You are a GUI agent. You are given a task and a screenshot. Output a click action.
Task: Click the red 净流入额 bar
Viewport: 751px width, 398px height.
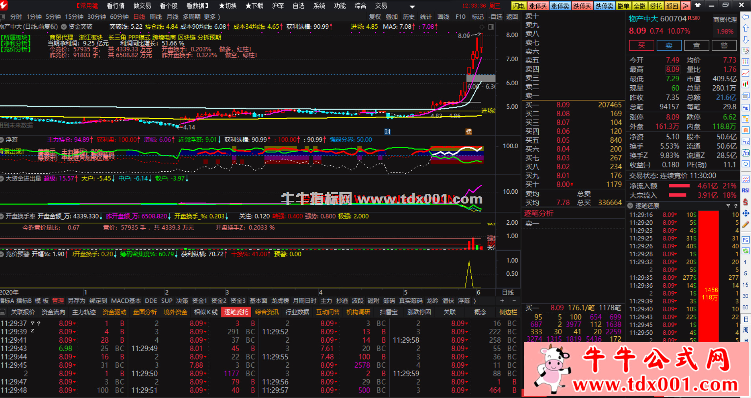click(x=679, y=186)
